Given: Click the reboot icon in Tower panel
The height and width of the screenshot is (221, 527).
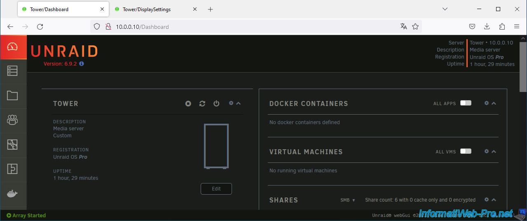Looking at the screenshot, I should tap(202, 104).
